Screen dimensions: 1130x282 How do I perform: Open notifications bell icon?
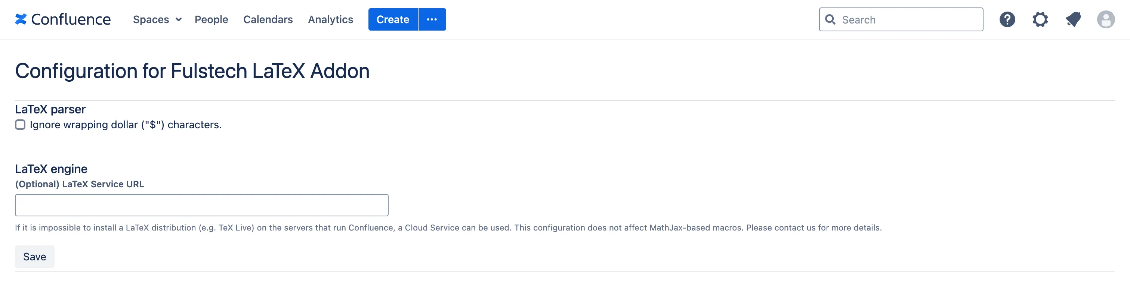tap(1073, 20)
